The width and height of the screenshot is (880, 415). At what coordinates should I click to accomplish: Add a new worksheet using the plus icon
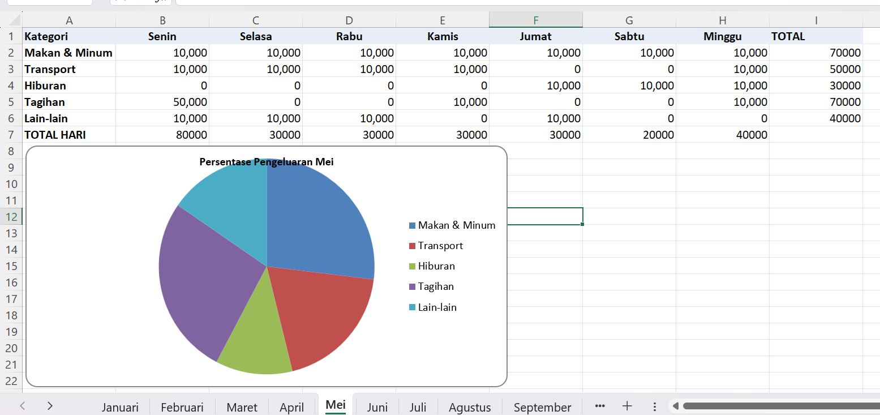point(627,406)
